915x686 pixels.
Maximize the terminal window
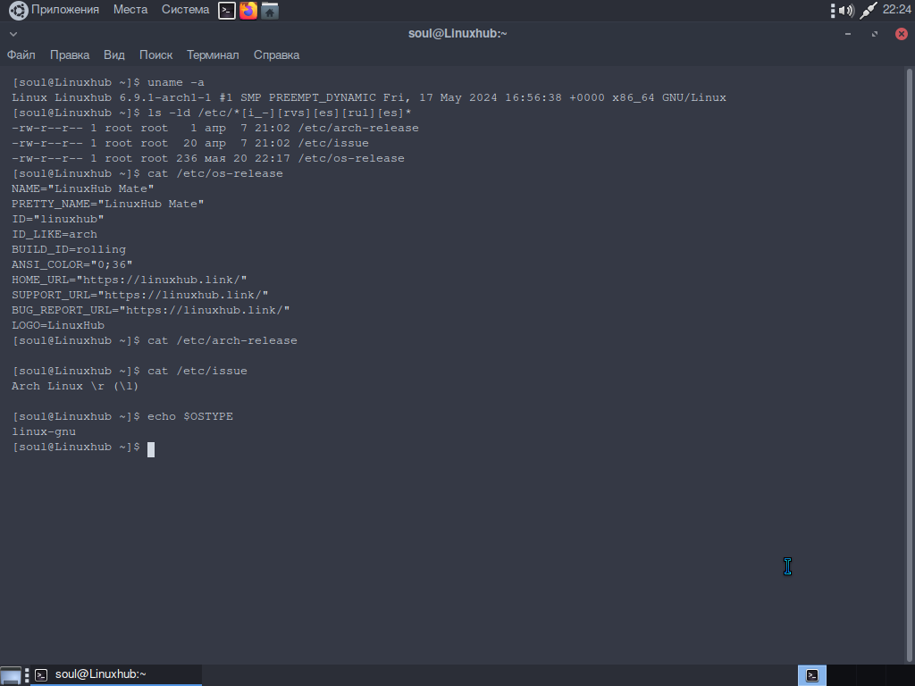pos(874,34)
